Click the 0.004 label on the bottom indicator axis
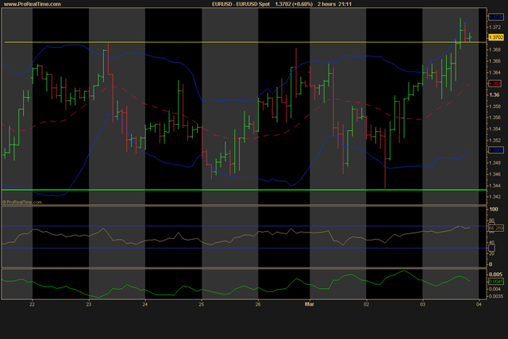Viewport: 508px width, 339px height. tap(495, 289)
